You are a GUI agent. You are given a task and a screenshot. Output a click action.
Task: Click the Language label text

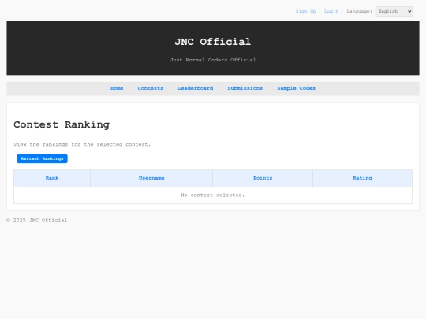359,11
